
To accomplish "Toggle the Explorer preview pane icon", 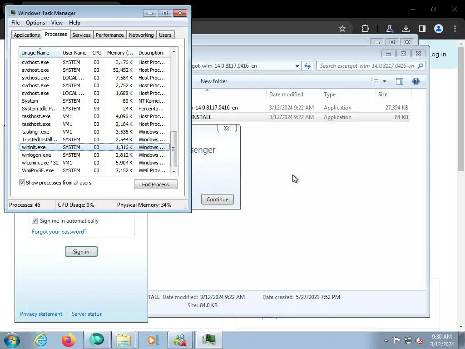I will 400,81.
